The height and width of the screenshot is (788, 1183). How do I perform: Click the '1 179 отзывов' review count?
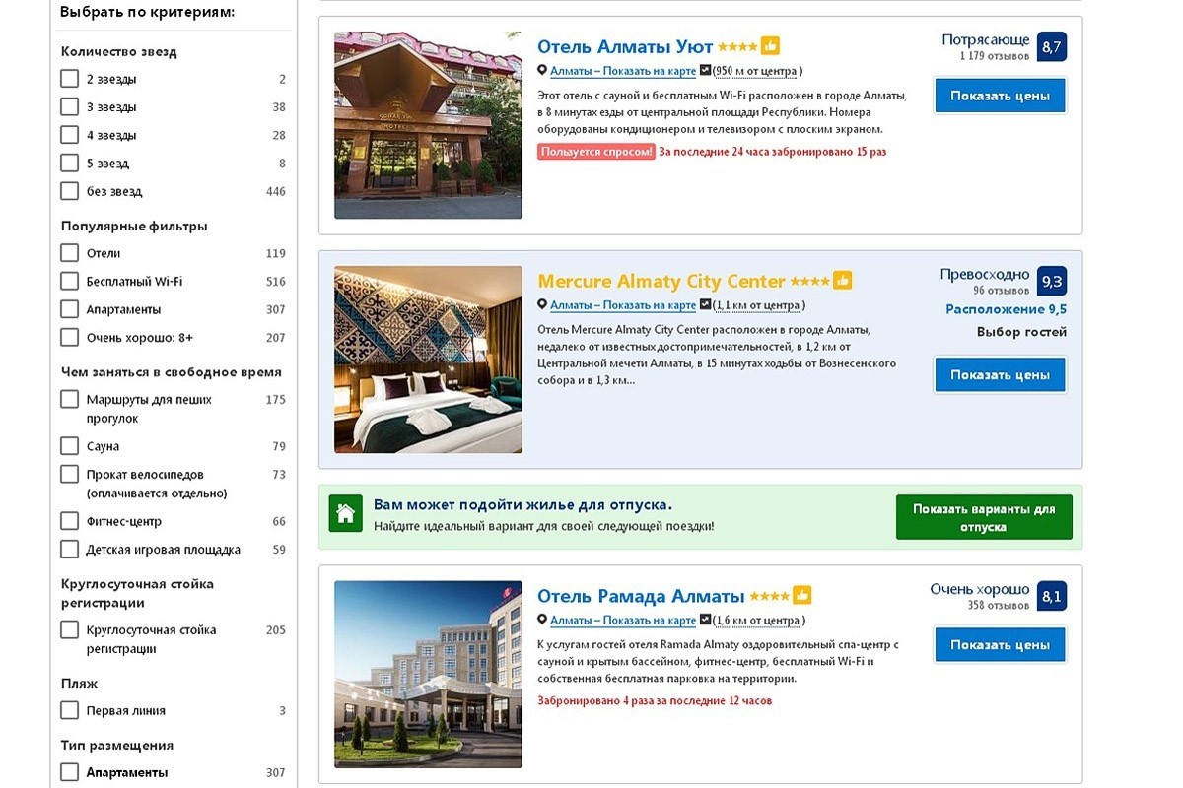(x=995, y=56)
